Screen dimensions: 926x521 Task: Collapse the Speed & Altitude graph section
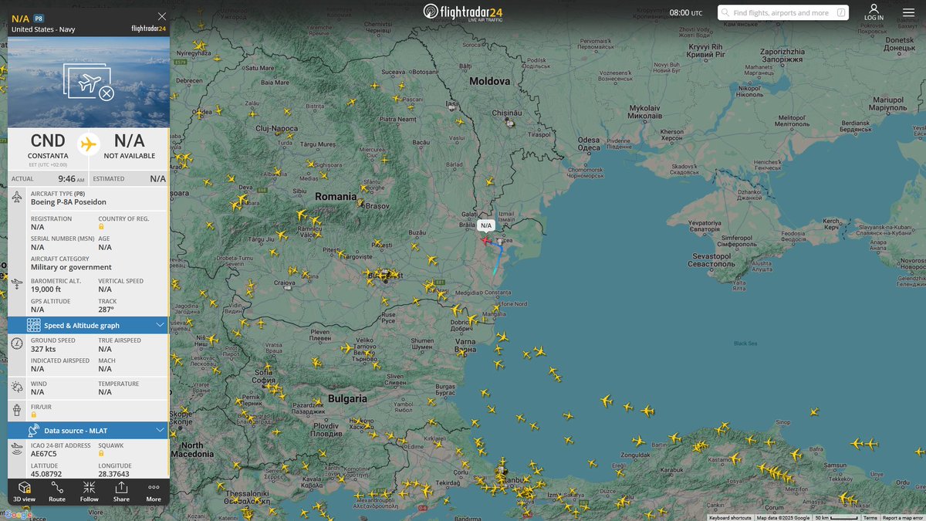tap(160, 325)
